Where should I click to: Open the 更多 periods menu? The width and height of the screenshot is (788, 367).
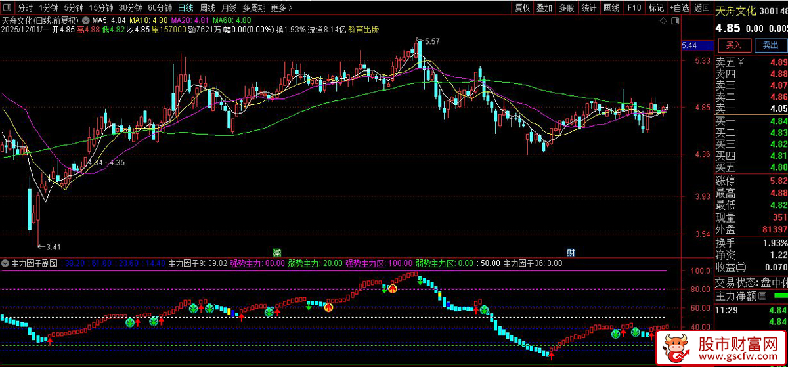[x=278, y=8]
